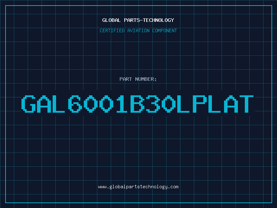This screenshot has width=277, height=208.
Task: Click the PART NUMBER: label
Action: (138, 79)
